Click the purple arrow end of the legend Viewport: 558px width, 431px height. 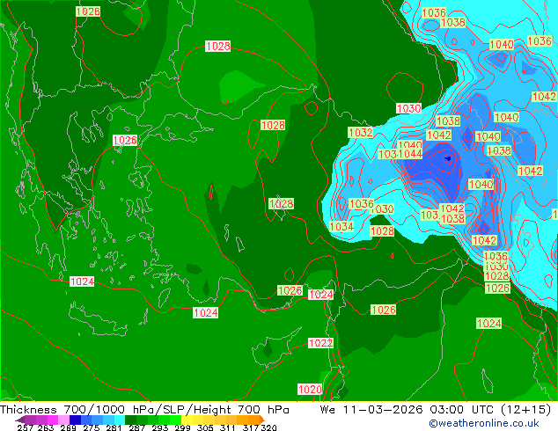point(20,420)
